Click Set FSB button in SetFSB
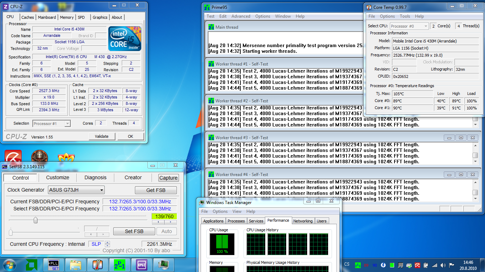 click(x=134, y=231)
